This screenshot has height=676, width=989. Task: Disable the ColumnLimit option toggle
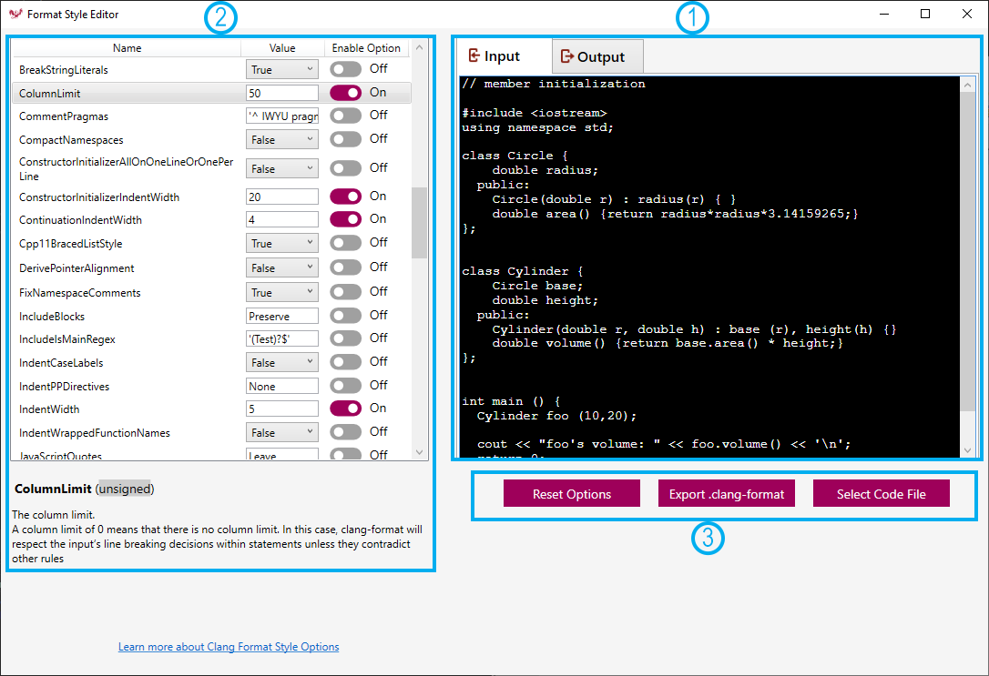pyautogui.click(x=347, y=93)
